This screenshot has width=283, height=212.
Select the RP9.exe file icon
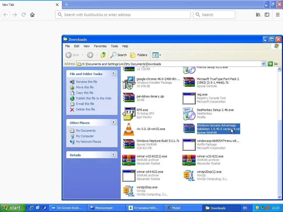129,113
